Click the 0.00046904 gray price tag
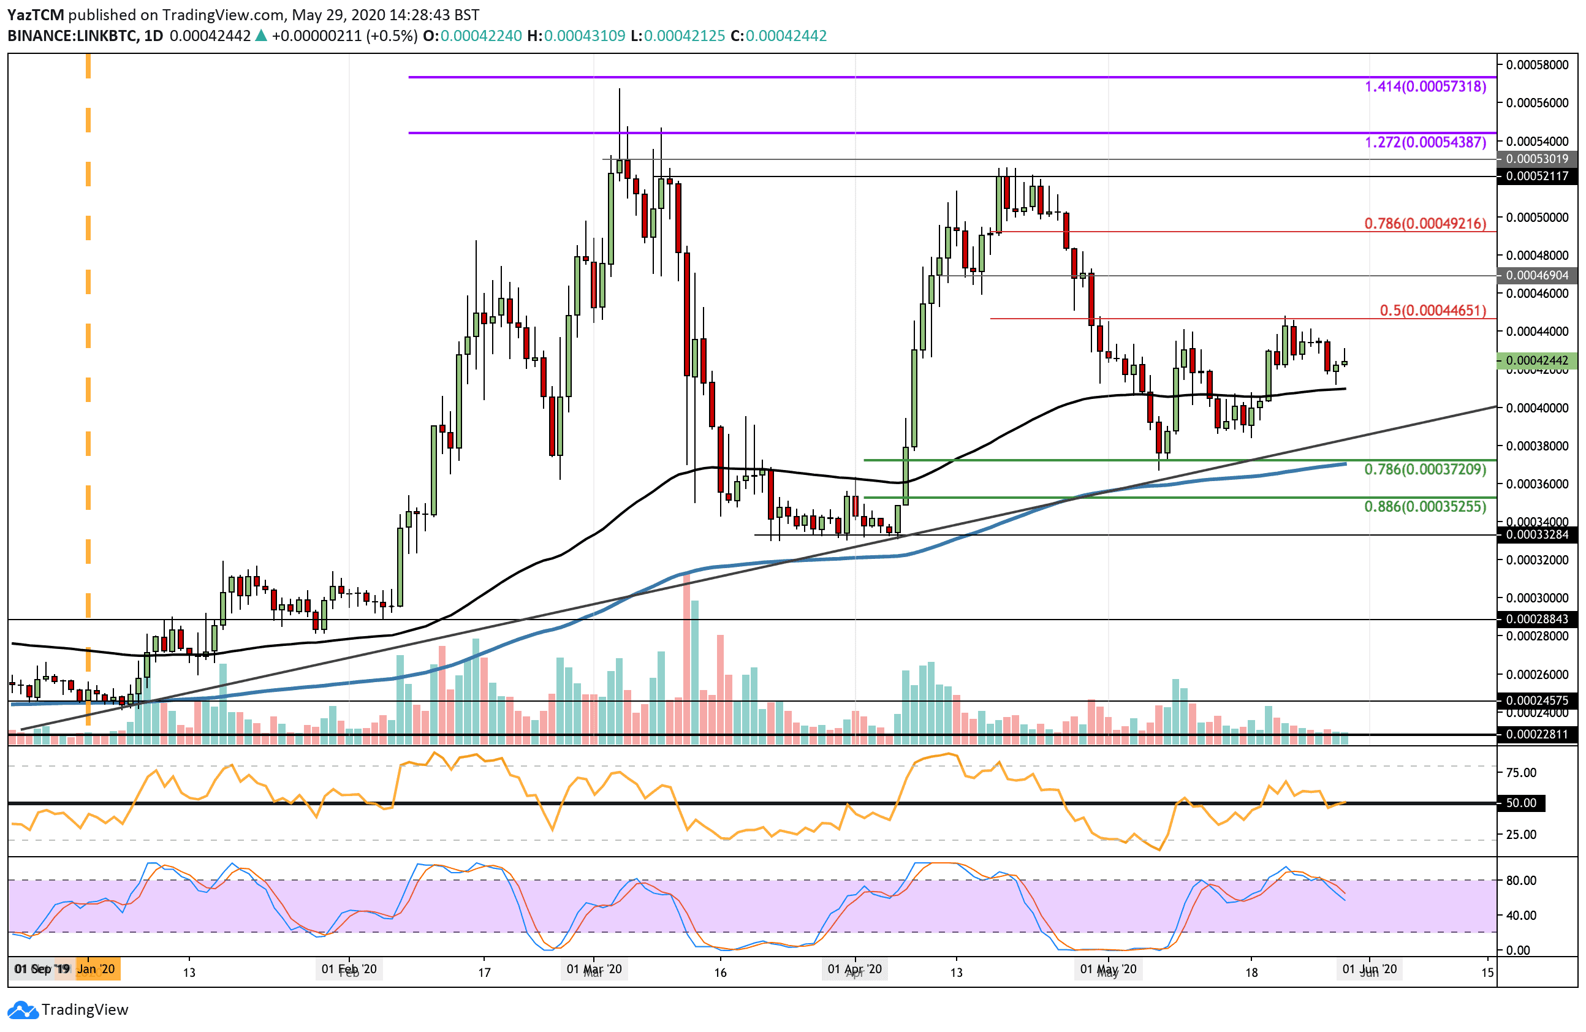The height and width of the screenshot is (1032, 1586). (x=1538, y=275)
